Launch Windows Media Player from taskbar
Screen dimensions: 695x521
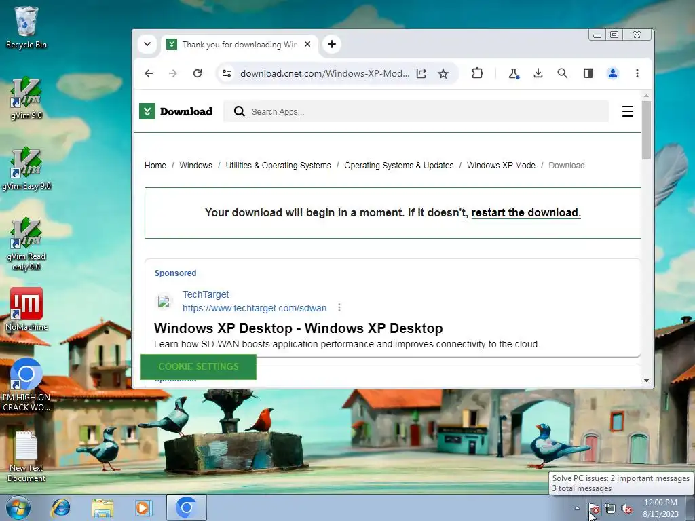(144, 507)
